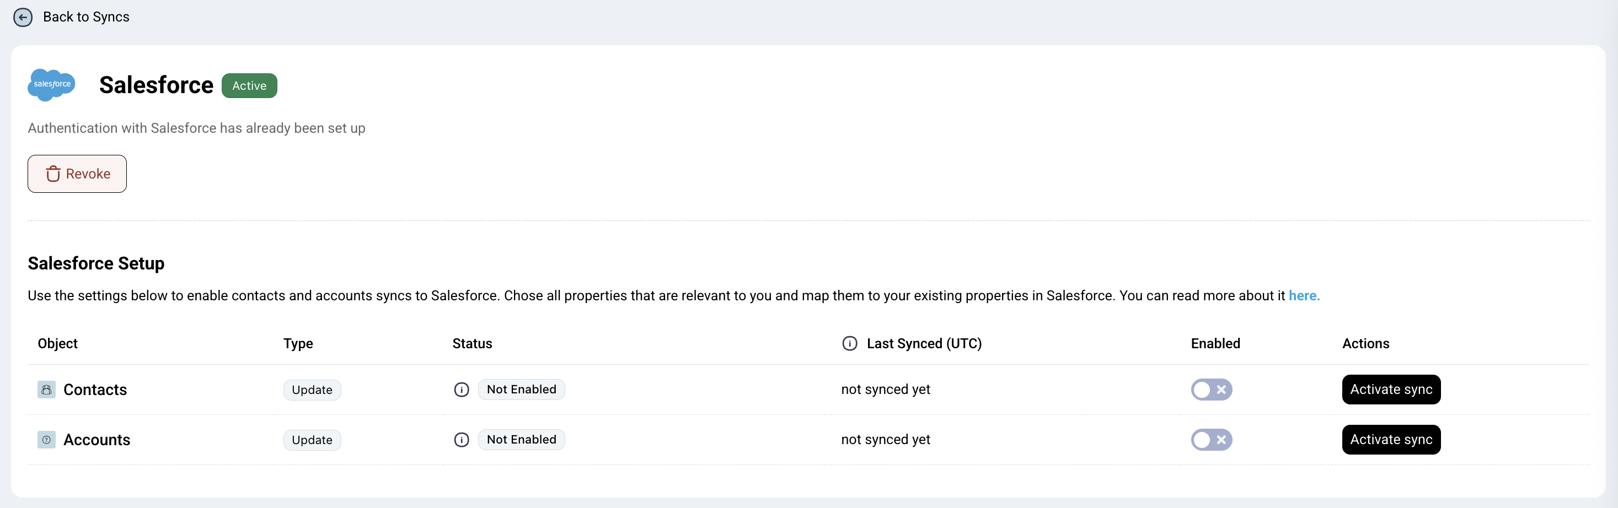Image resolution: width=1618 pixels, height=508 pixels.
Task: Click the info icon beside Last Synced
Action: 849,343
